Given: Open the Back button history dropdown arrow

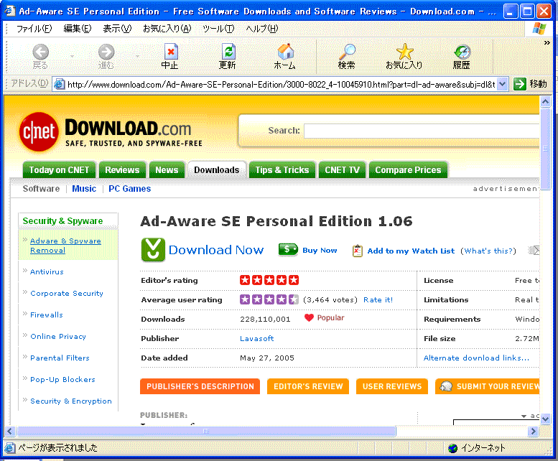Looking at the screenshot, I should 73,56.
